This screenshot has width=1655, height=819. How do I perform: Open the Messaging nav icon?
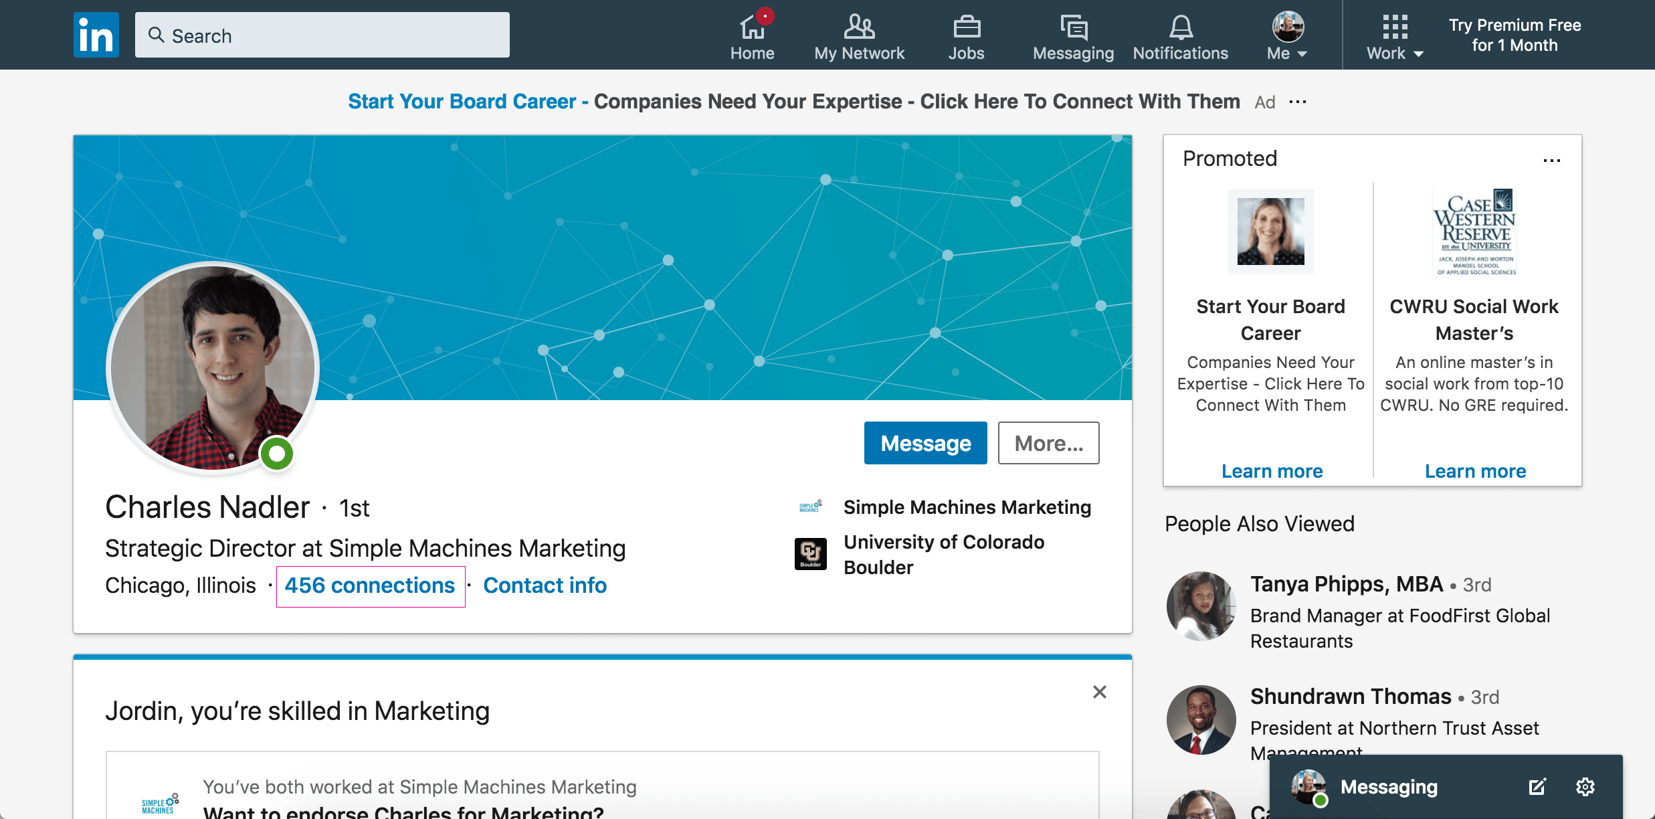[1074, 27]
